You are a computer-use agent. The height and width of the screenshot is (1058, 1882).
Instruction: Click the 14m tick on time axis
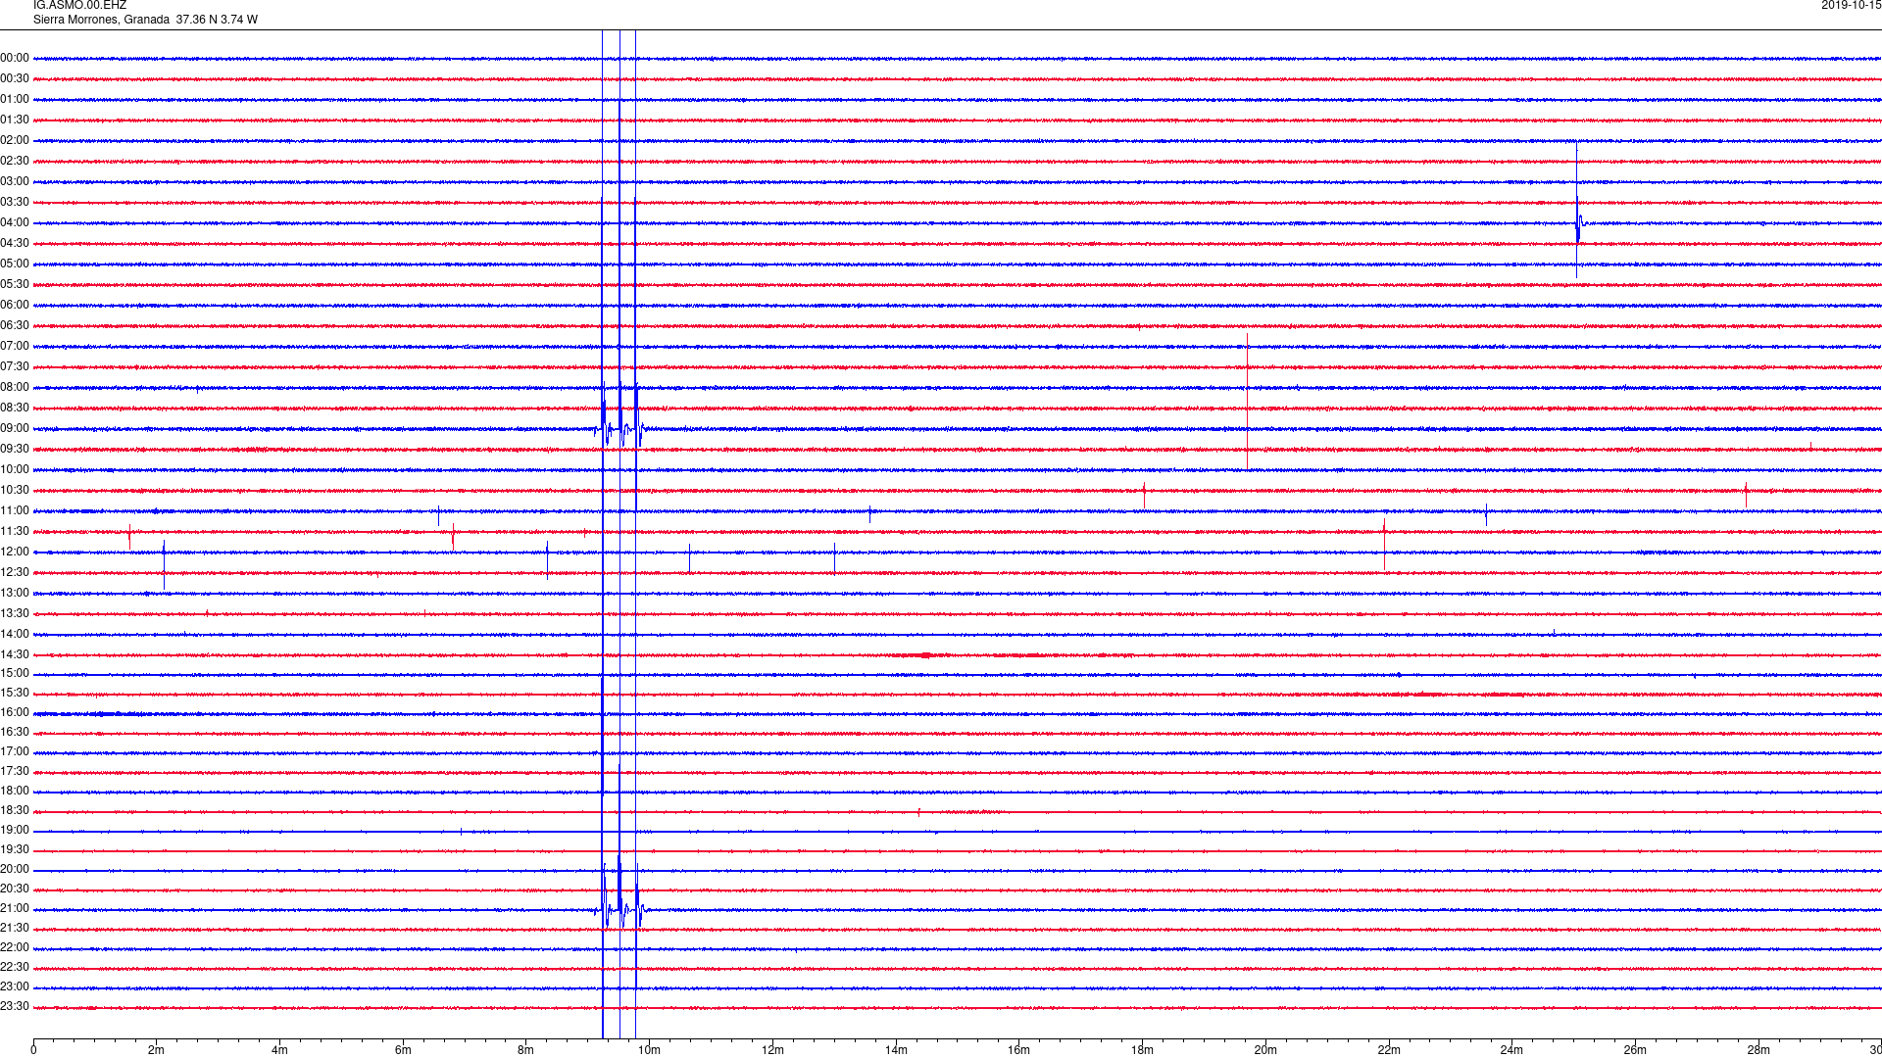(x=896, y=1050)
